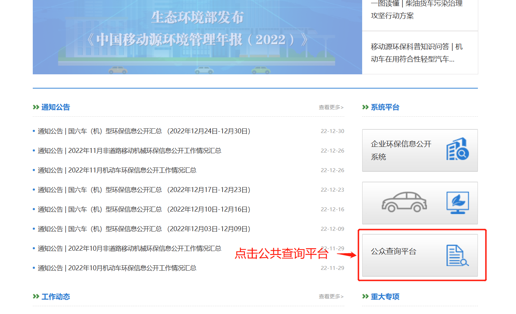Click the green arrows beside 系统平台
The width and height of the screenshot is (516, 314).
coord(365,107)
